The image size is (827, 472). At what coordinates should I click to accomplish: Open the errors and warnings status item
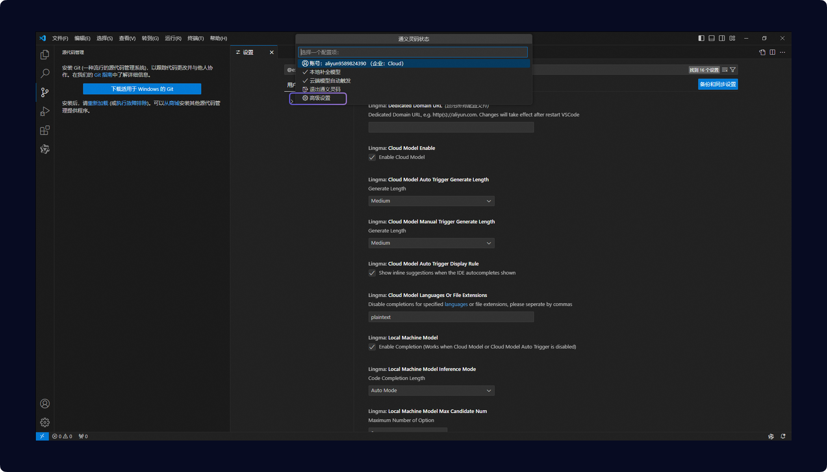point(62,436)
